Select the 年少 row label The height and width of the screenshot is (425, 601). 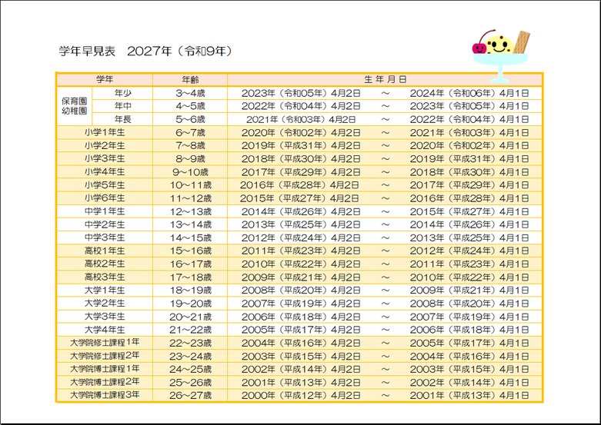[x=122, y=93]
